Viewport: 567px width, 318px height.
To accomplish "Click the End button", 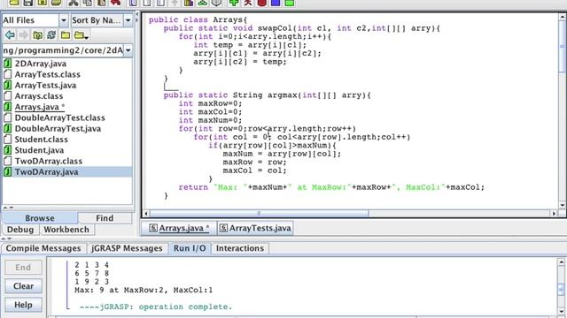I will [23, 267].
